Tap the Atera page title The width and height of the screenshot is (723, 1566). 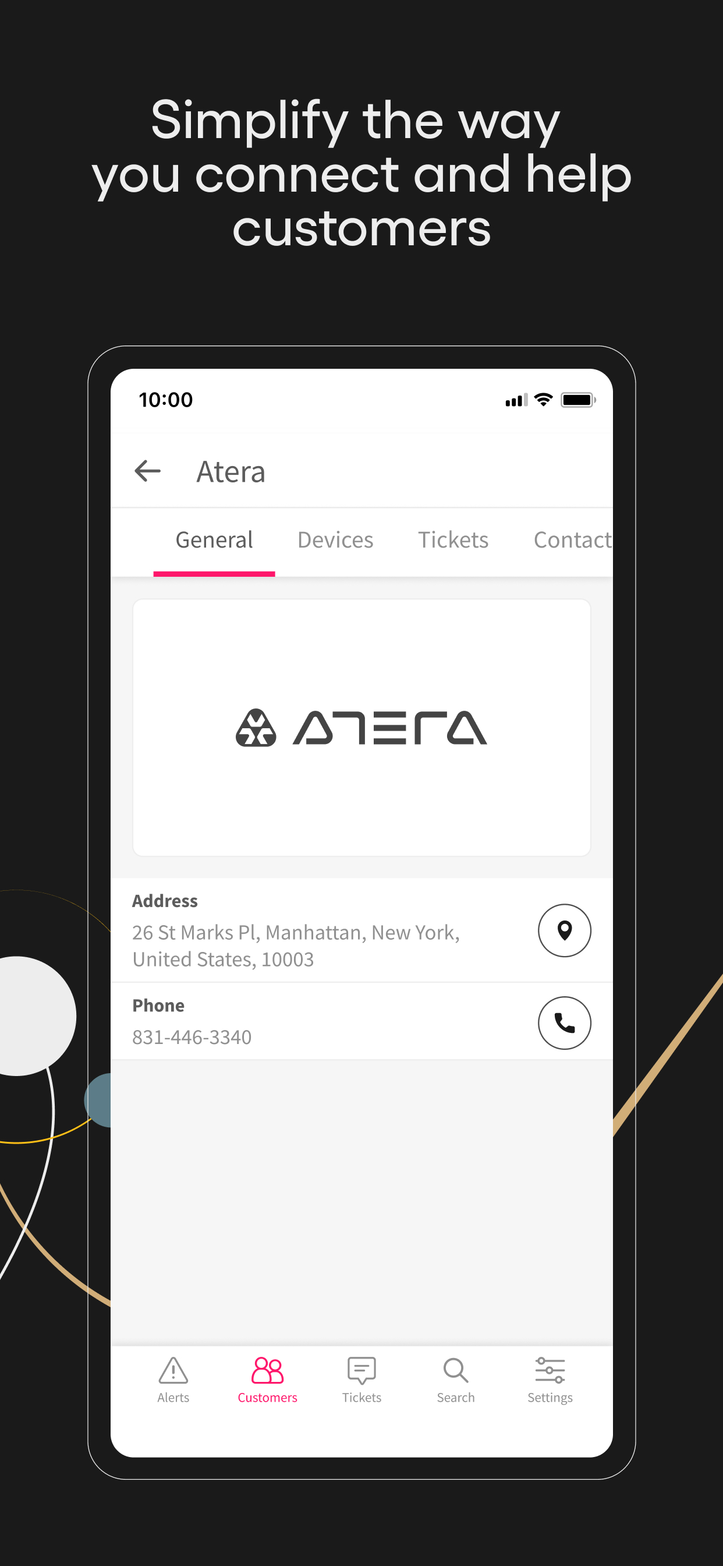(x=231, y=472)
